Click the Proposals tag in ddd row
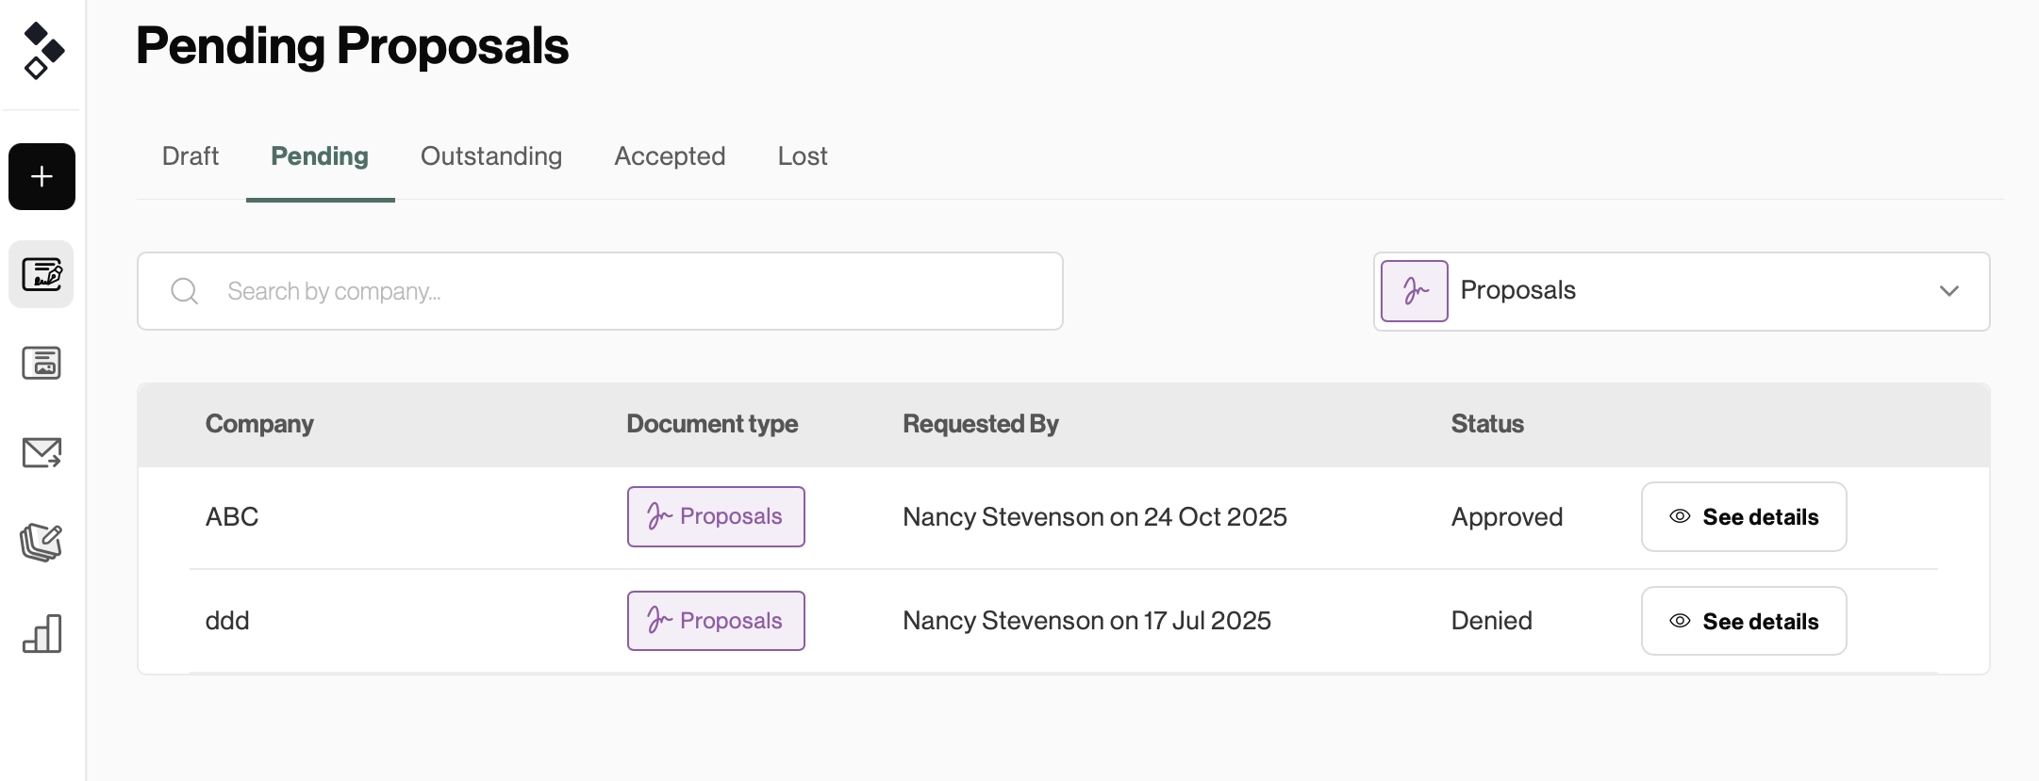The height and width of the screenshot is (781, 2039). pyautogui.click(x=716, y=621)
